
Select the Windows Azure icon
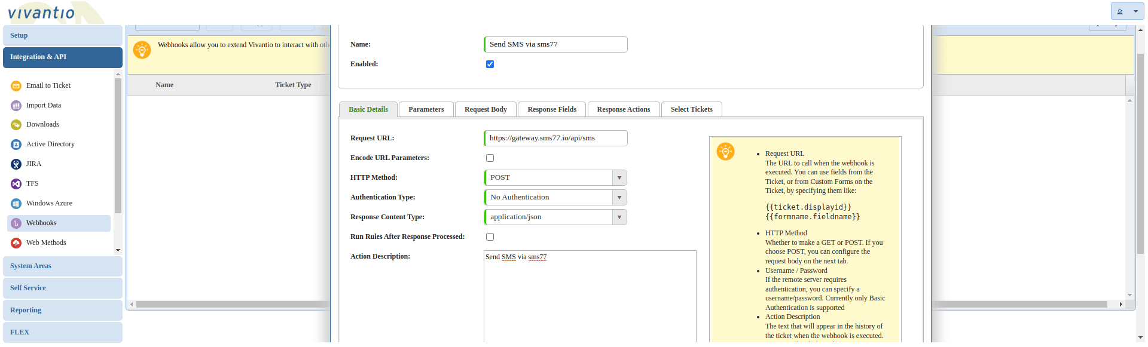click(16, 204)
